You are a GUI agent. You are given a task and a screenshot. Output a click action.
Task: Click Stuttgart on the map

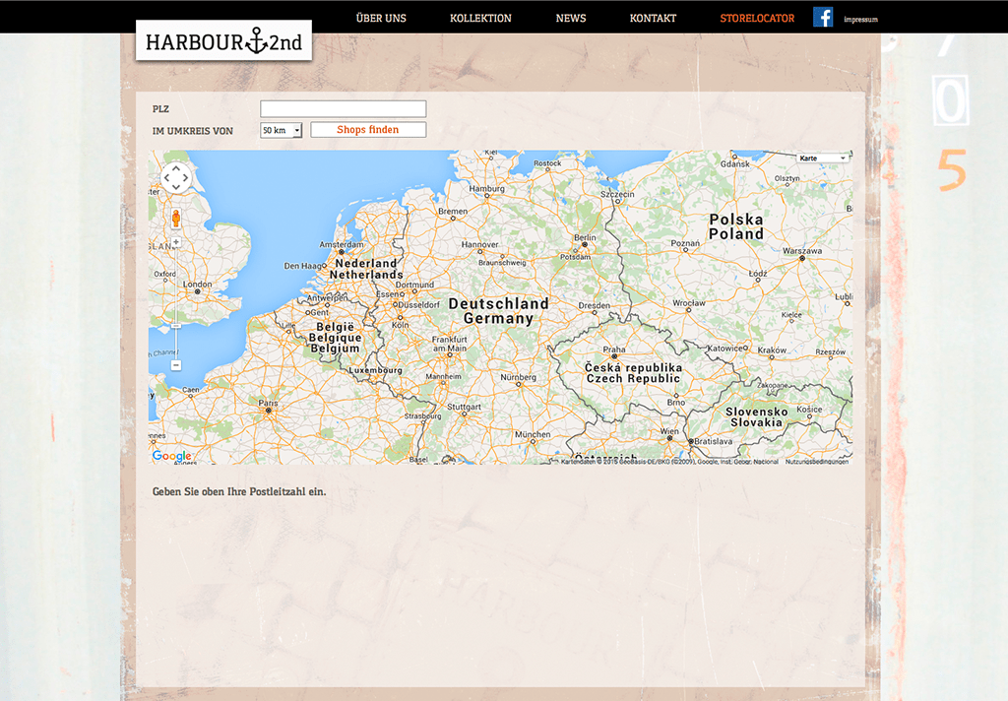465,407
